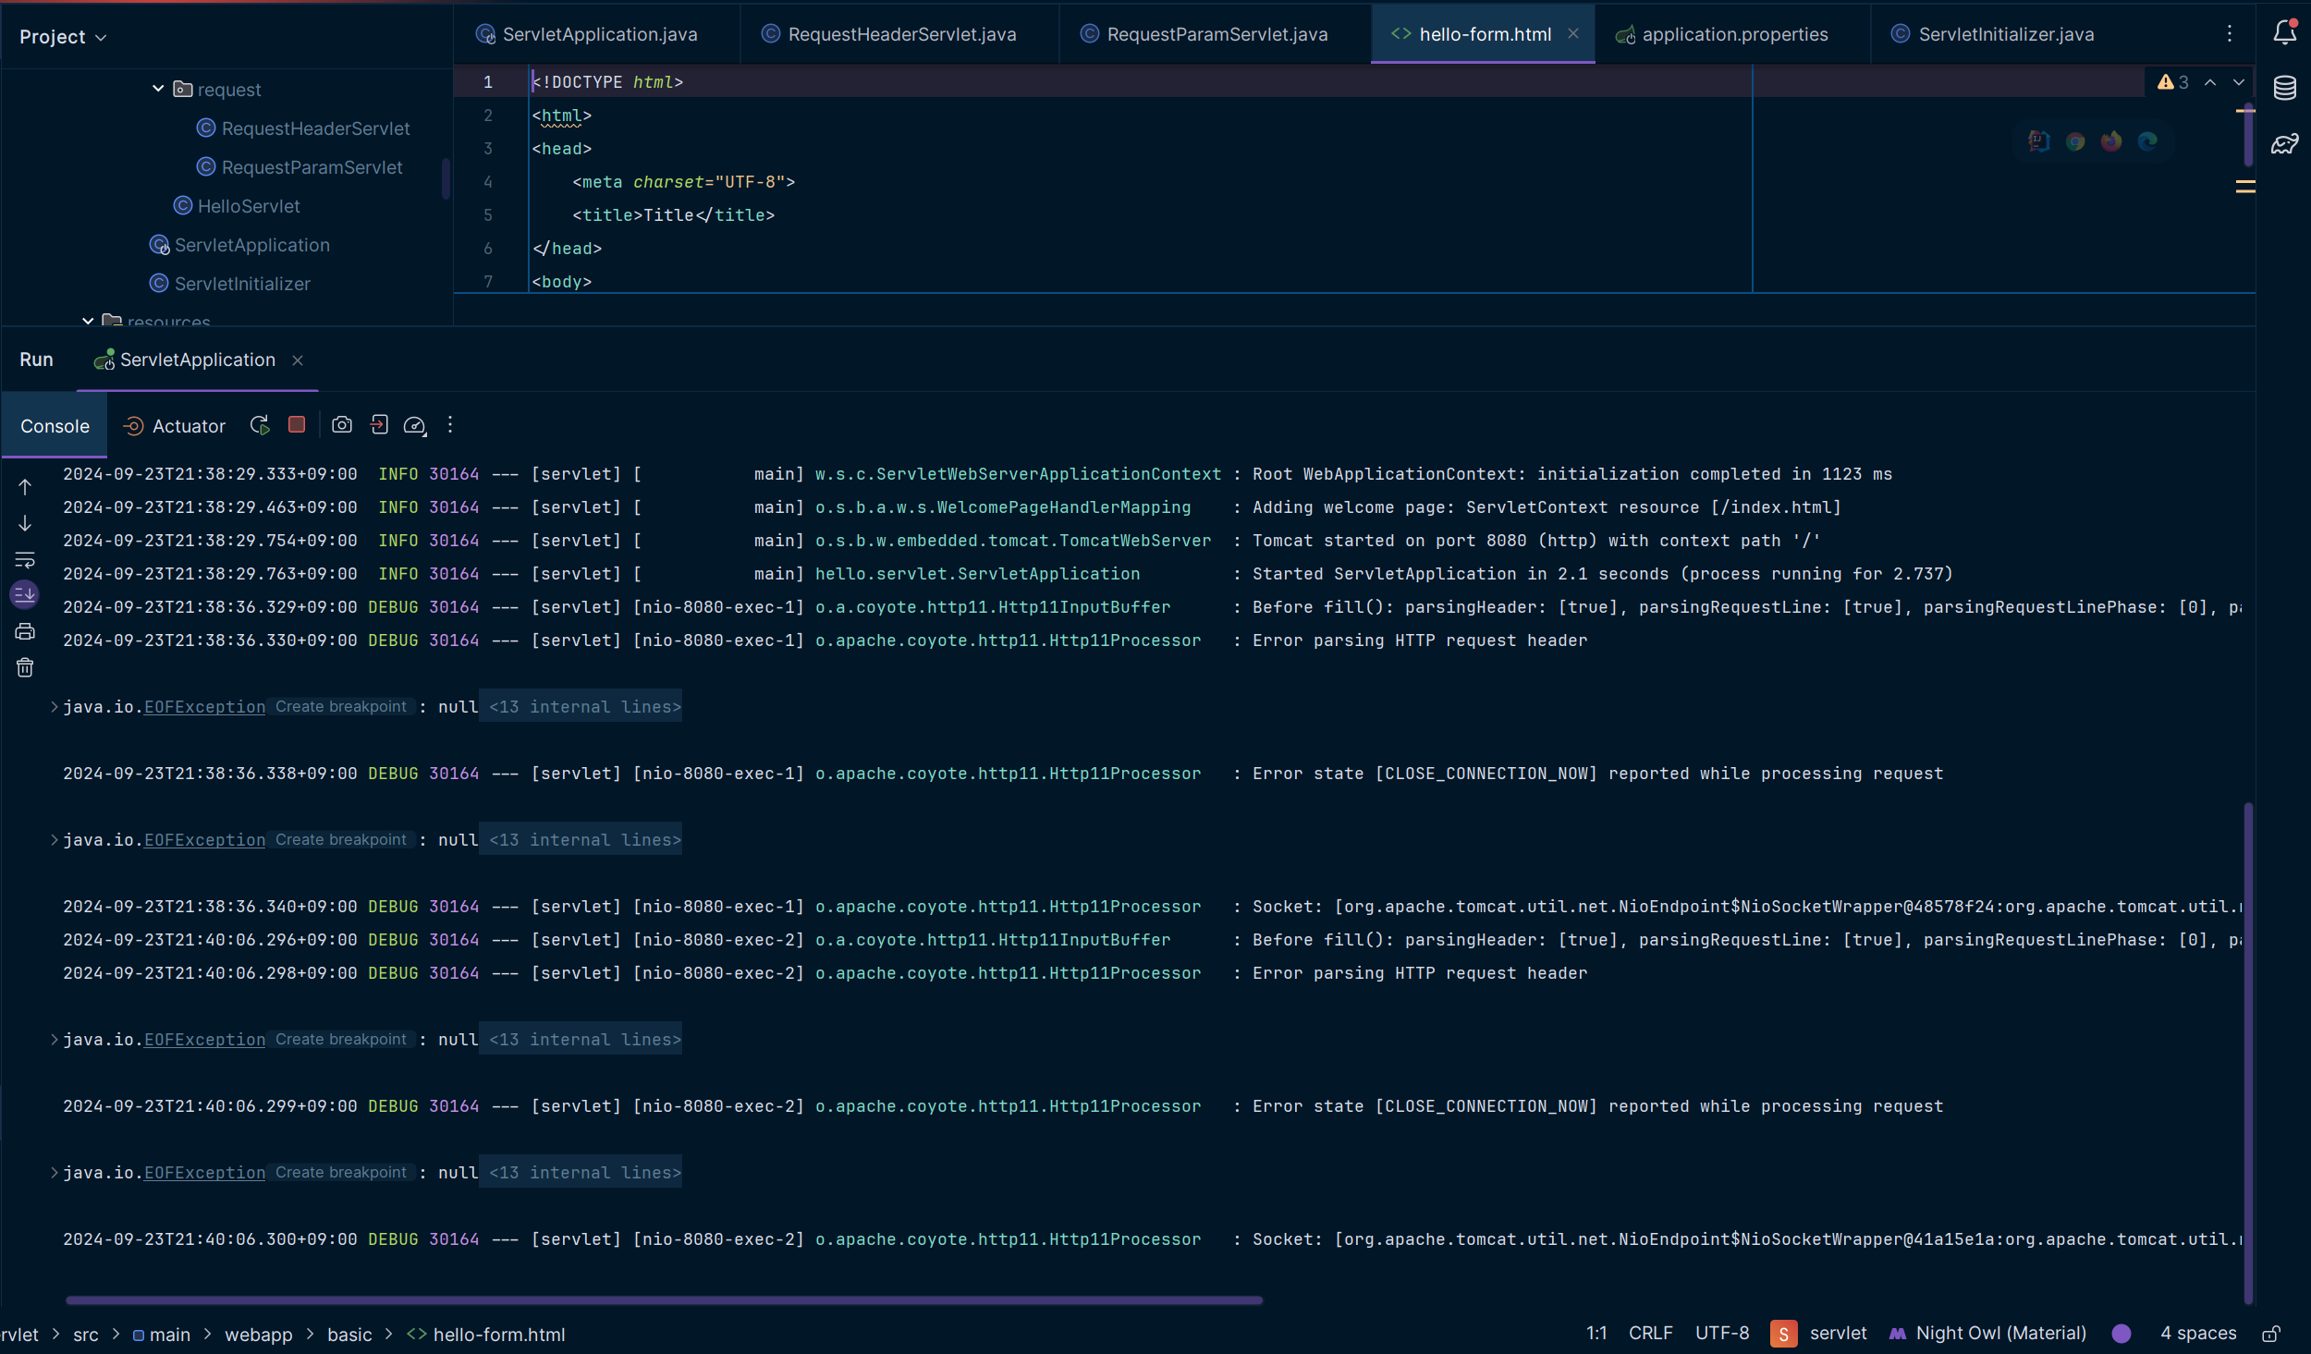Viewport: 2311px width, 1354px height.
Task: Expand second EOFException stack trace
Action: pyautogui.click(x=55, y=840)
